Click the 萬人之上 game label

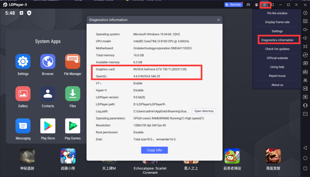(191, 168)
